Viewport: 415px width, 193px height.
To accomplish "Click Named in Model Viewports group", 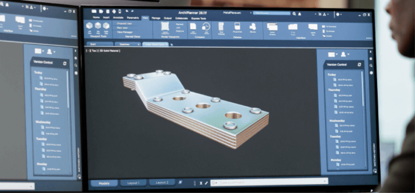I will (x=180, y=24).
